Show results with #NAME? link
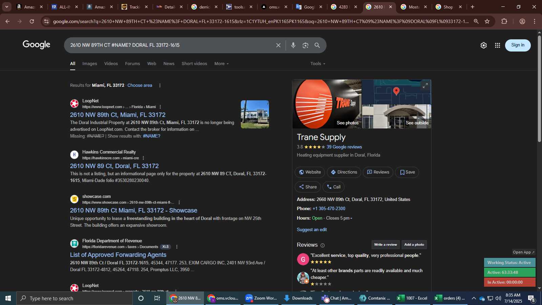Image resolution: width=542 pixels, height=305 pixels. [151, 136]
